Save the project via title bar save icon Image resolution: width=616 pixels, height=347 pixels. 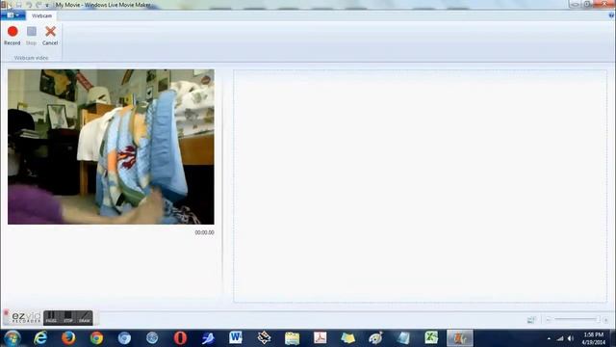(19, 5)
